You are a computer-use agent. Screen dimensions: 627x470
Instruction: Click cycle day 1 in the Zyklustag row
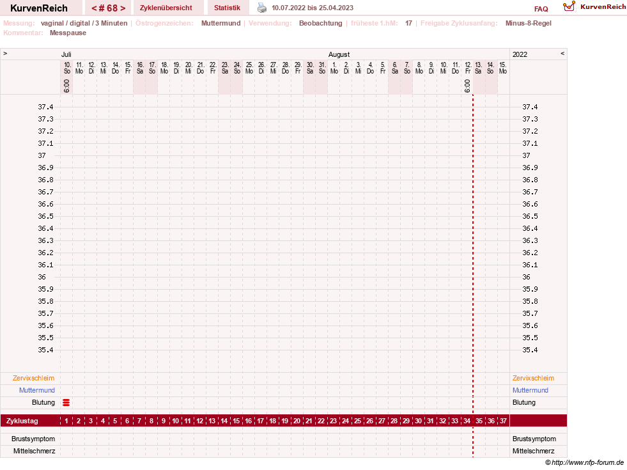[x=66, y=421]
